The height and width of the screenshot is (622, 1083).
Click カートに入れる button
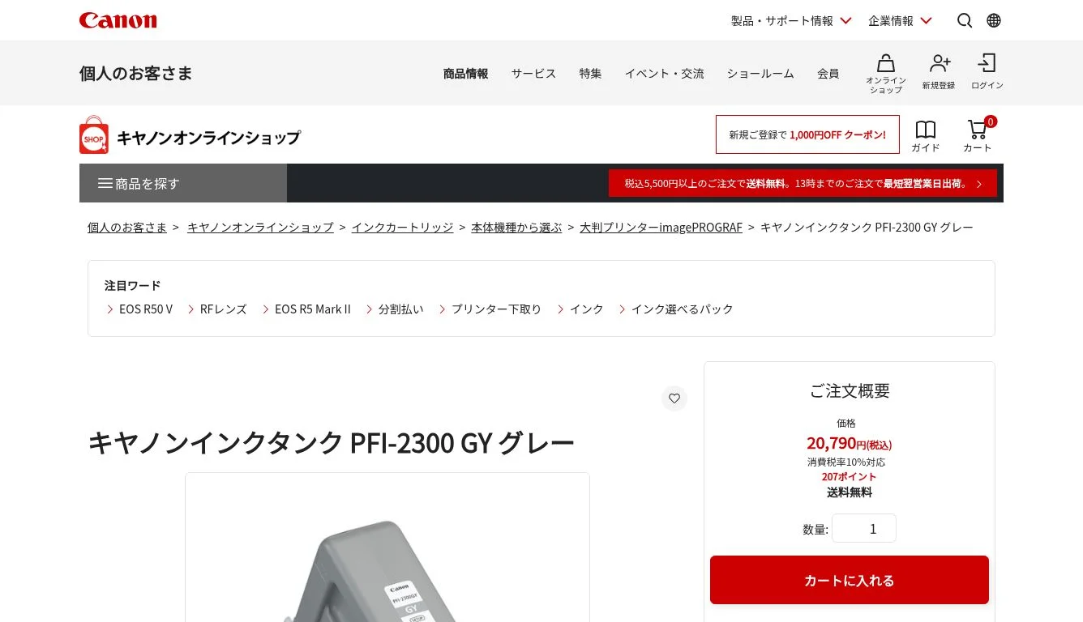point(850,580)
